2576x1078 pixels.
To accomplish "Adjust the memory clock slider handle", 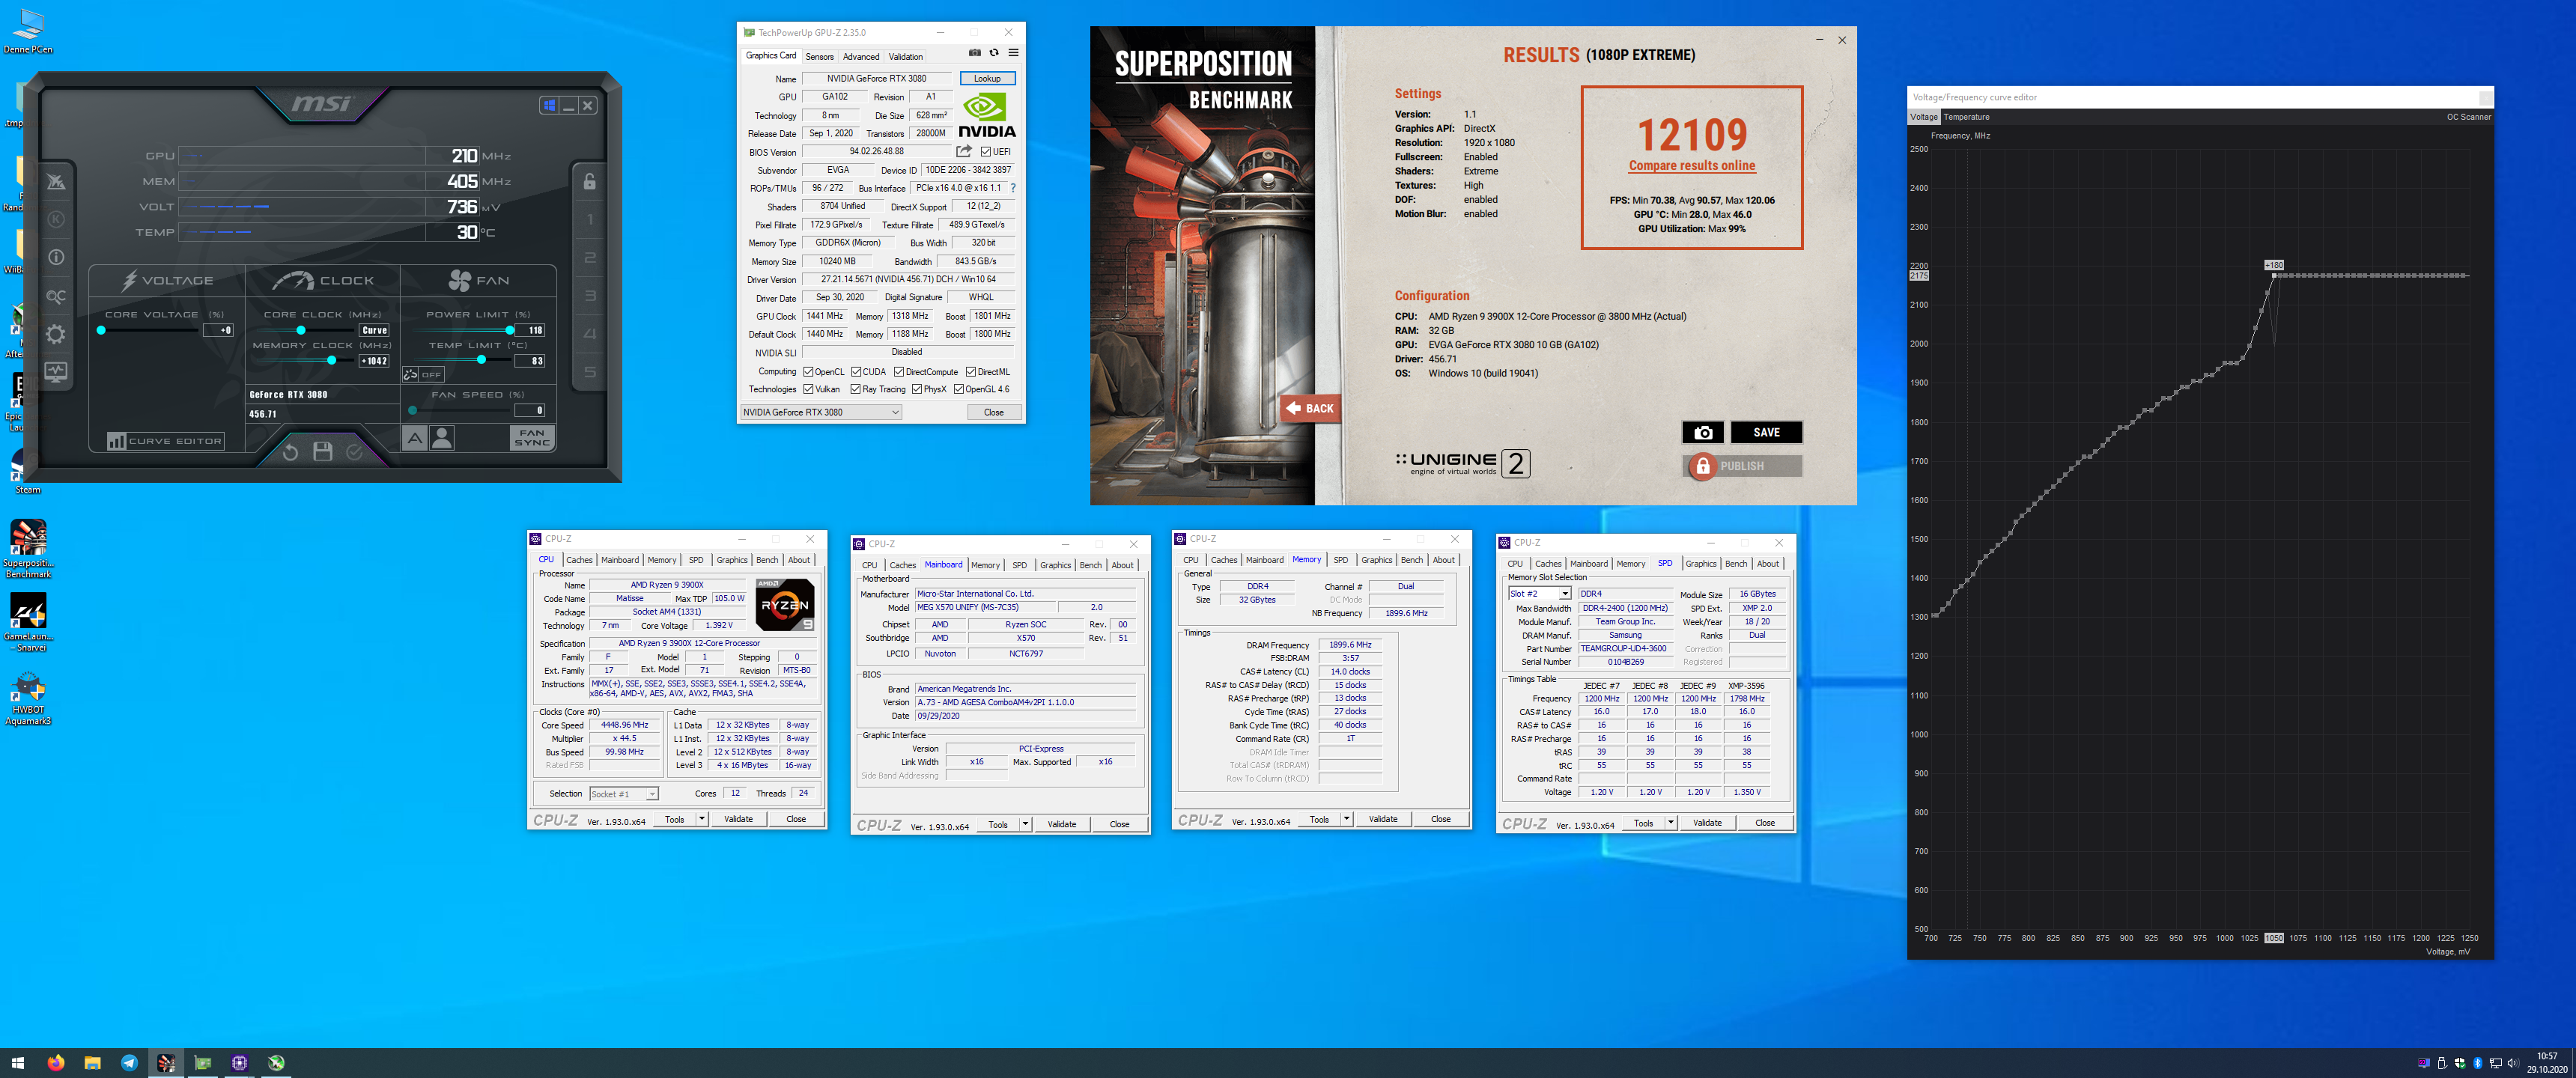I will point(331,360).
